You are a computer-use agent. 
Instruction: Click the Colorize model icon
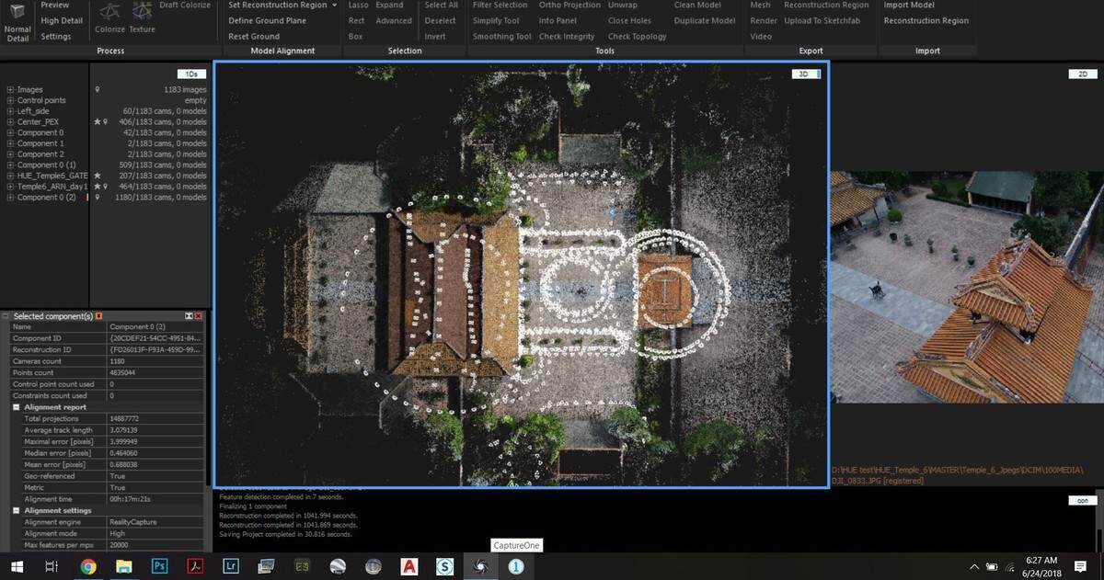click(109, 17)
